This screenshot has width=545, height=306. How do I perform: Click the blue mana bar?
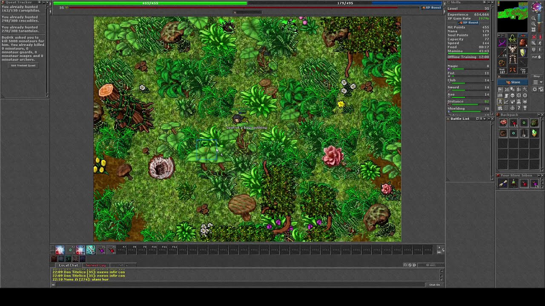(x=345, y=3)
